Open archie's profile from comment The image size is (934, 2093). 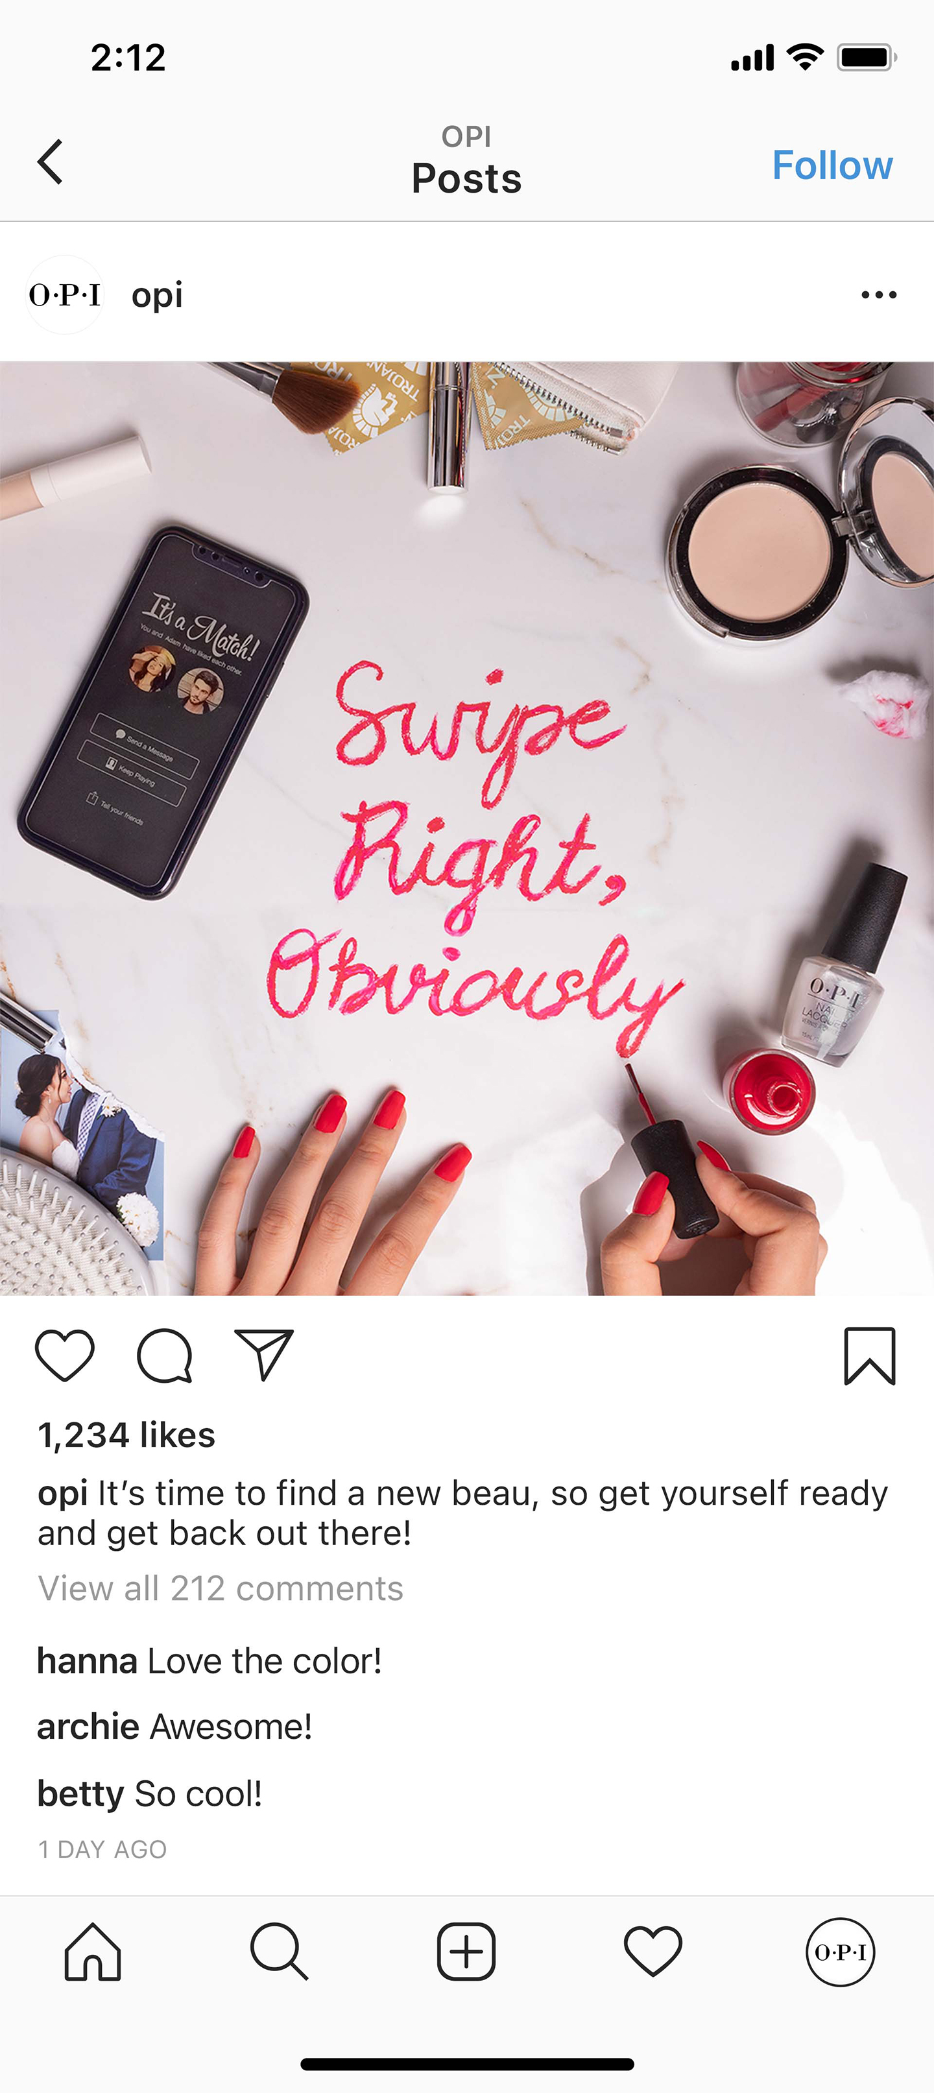[88, 1726]
